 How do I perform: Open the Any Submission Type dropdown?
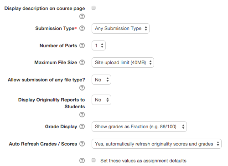[x=120, y=28]
